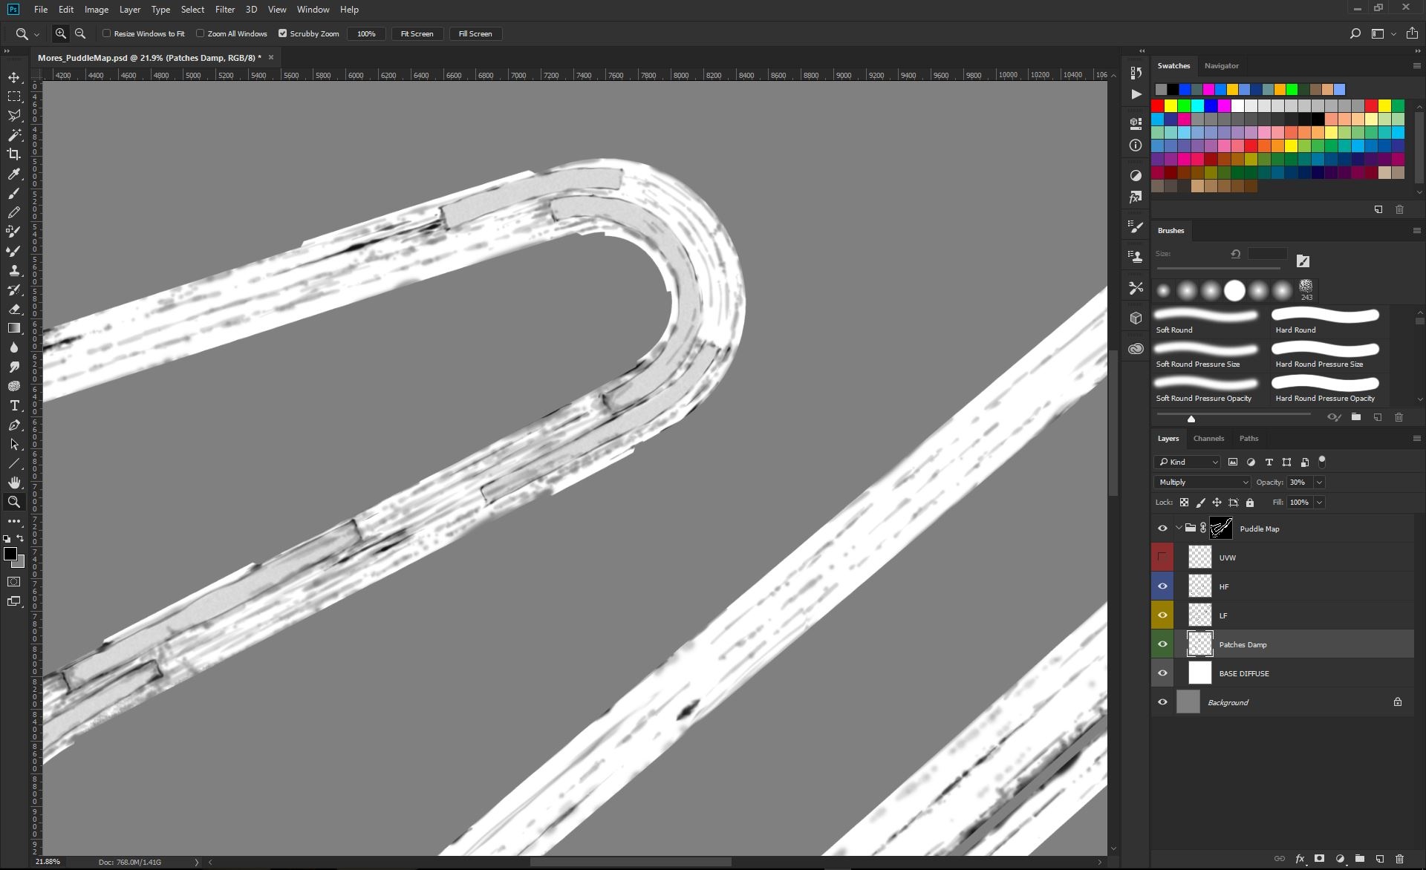Image resolution: width=1426 pixels, height=870 pixels.
Task: Select the Zoom tool in toolbar
Action: point(14,502)
